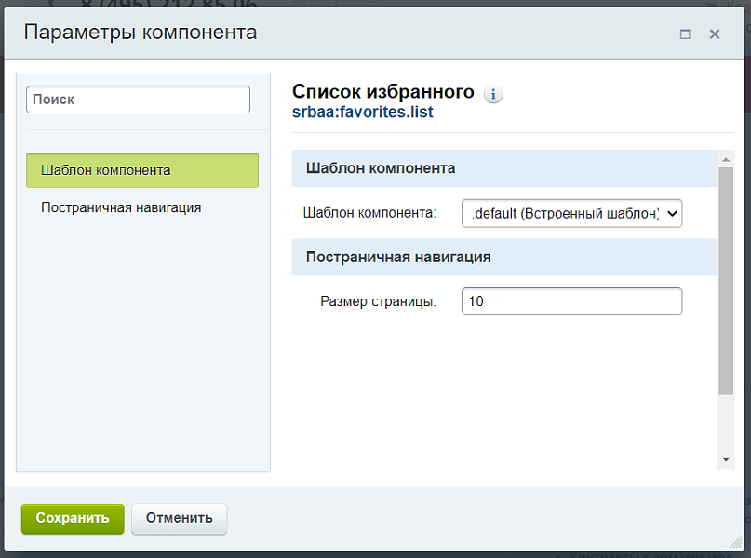This screenshot has width=751, height=558.
Task: Click the Размер страницы input showing 10
Action: coord(570,300)
